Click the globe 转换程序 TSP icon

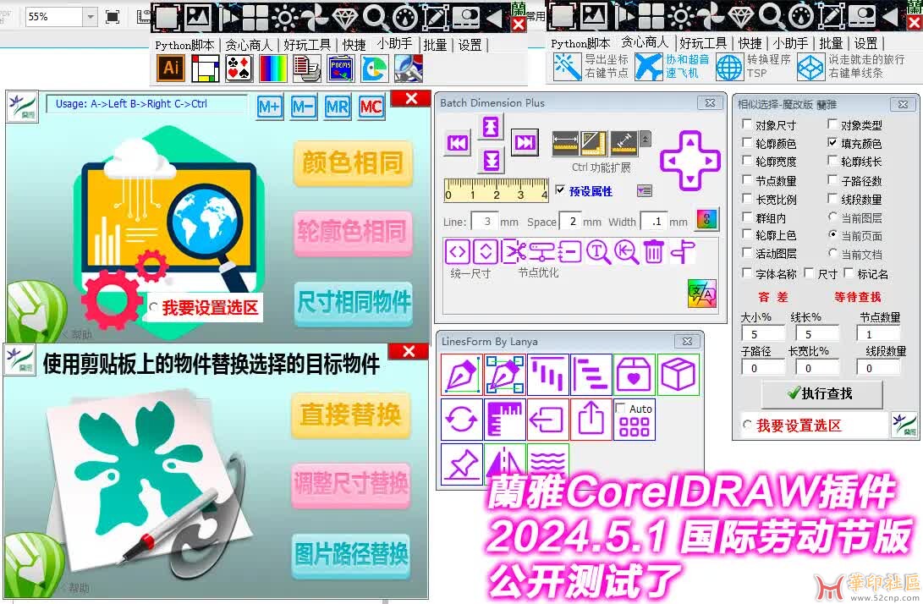(x=729, y=67)
